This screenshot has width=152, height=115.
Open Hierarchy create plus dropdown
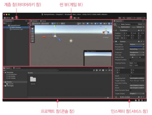click(5, 23)
